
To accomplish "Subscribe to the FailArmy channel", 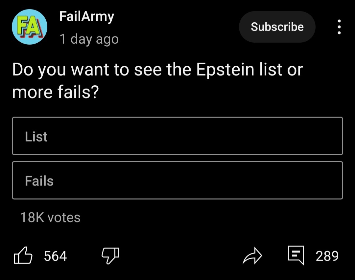I will click(277, 27).
